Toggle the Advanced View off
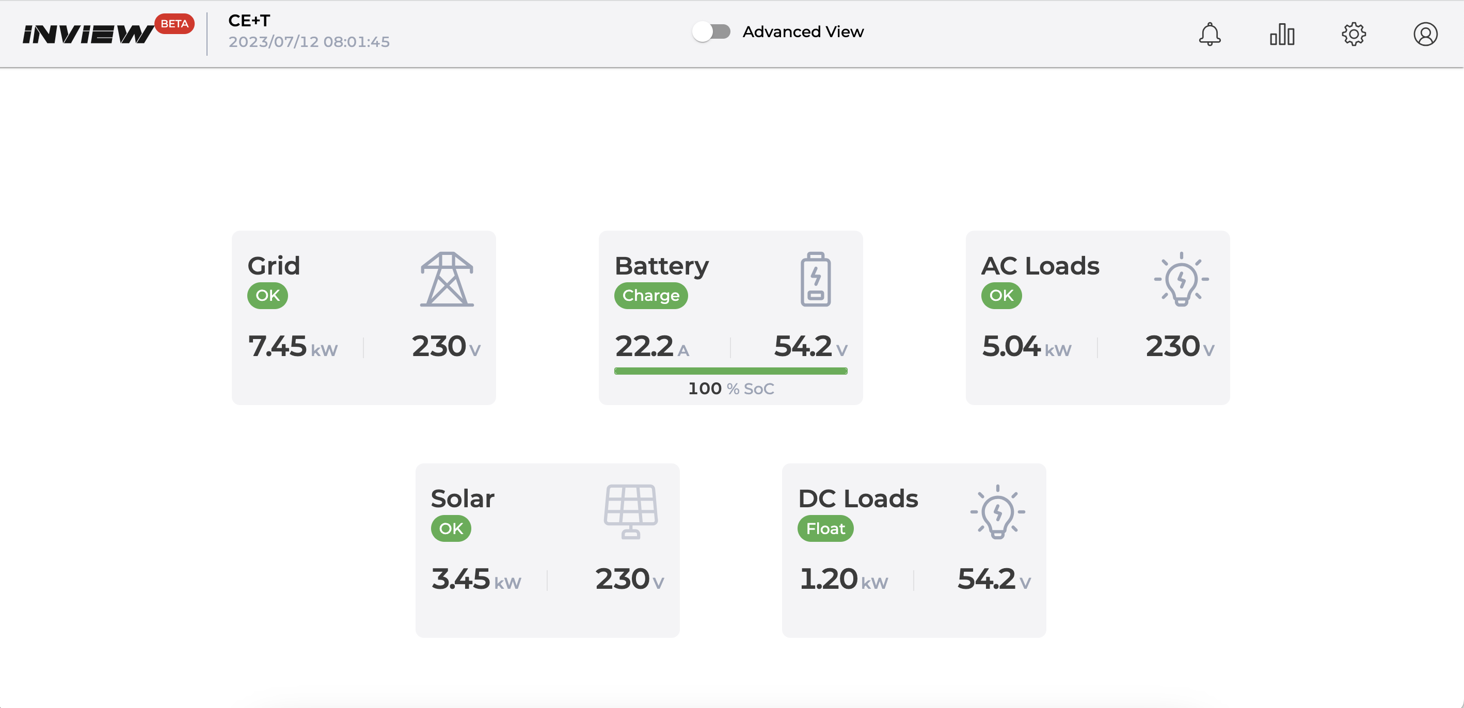This screenshot has height=708, width=1464. pos(710,31)
